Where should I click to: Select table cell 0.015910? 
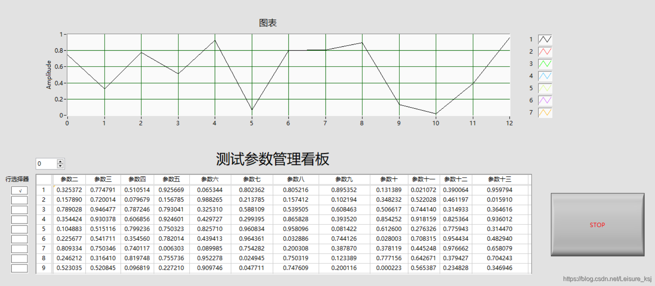click(x=500, y=200)
